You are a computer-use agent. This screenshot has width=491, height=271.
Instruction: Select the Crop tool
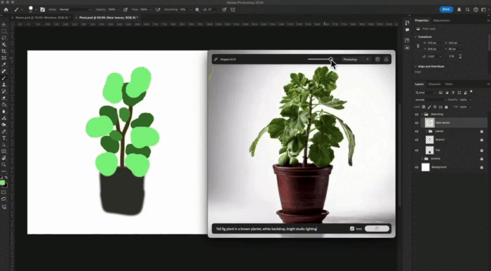(4, 51)
